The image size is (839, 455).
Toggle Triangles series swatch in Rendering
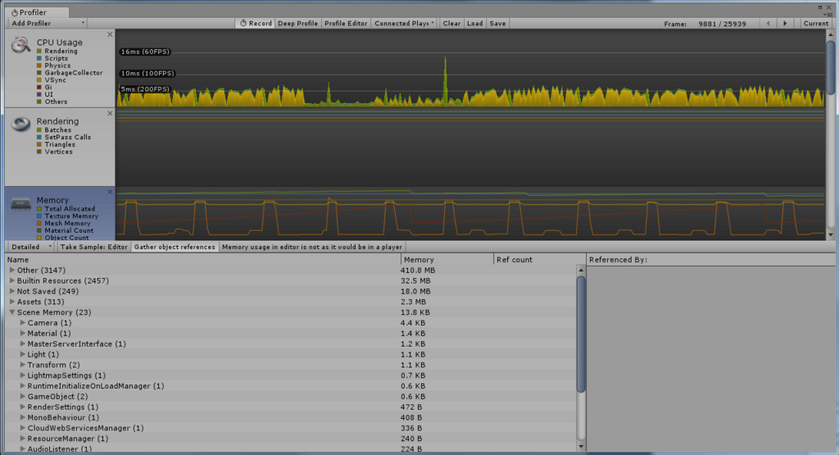tap(39, 144)
